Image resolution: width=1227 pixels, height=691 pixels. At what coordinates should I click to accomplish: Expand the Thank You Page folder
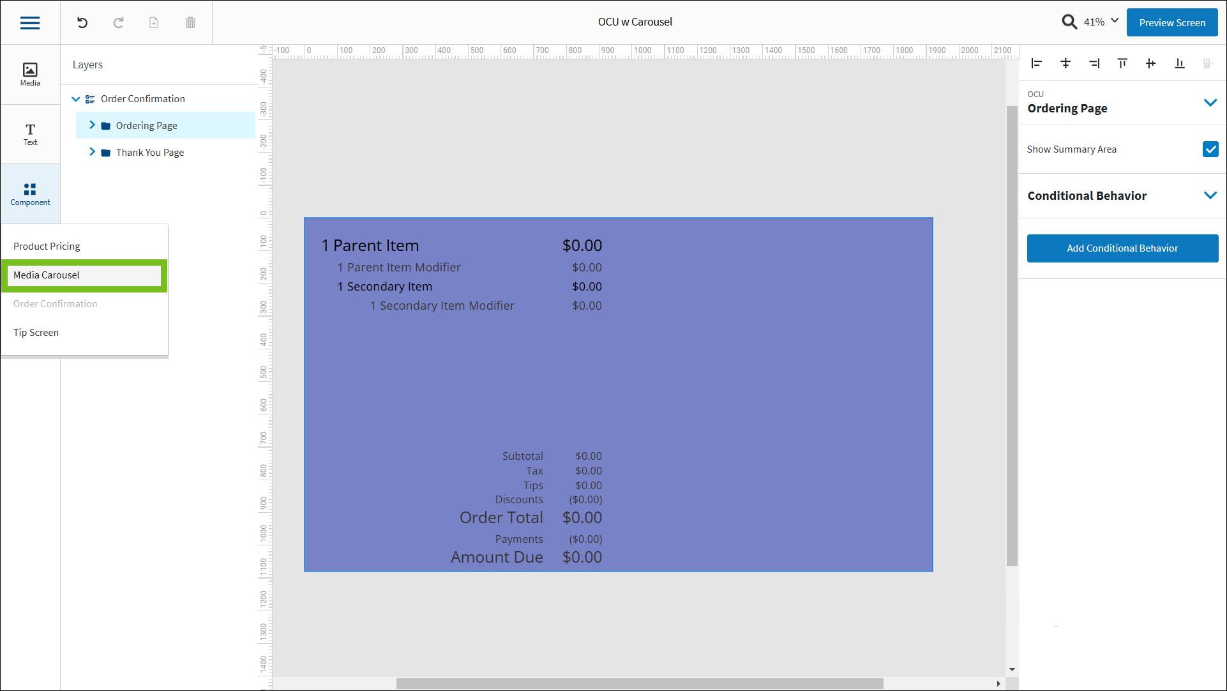[x=92, y=152]
